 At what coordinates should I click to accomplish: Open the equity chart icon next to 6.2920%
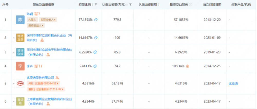pos(95,52)
